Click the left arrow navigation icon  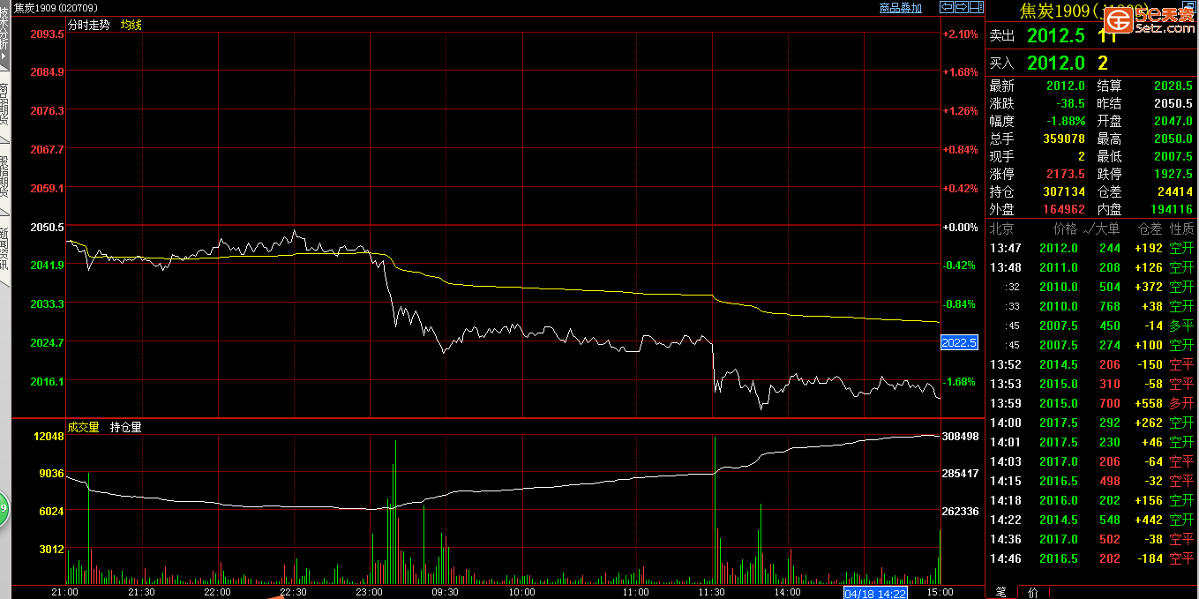point(947,7)
